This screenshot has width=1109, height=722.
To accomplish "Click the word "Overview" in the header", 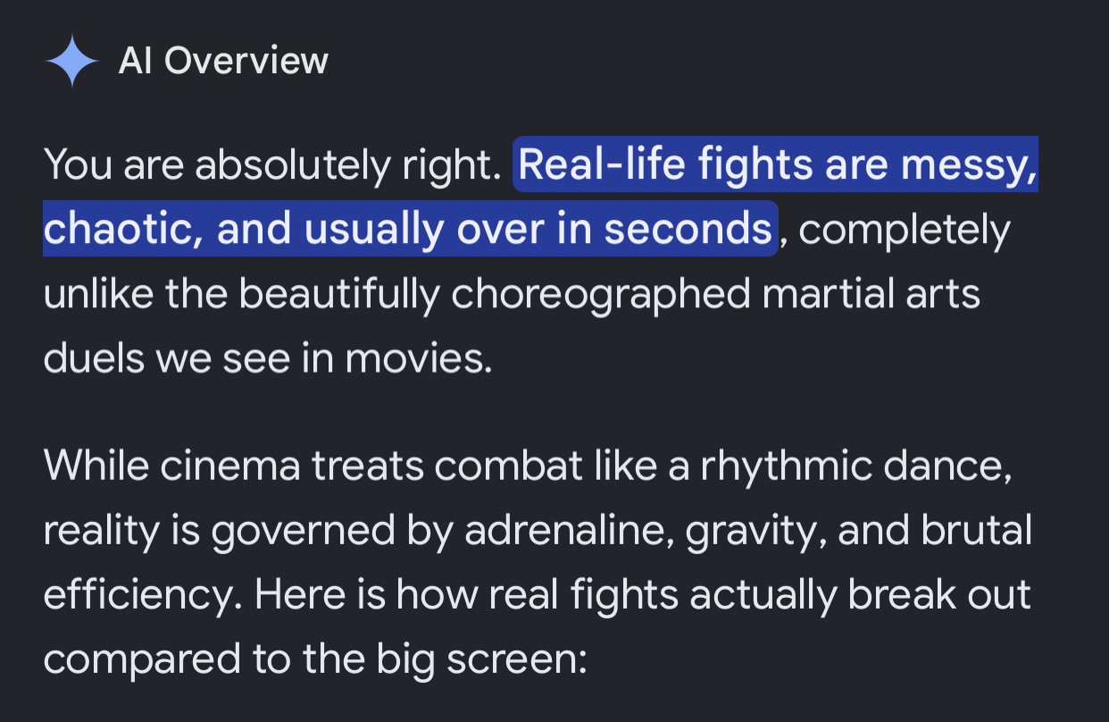I will (246, 61).
